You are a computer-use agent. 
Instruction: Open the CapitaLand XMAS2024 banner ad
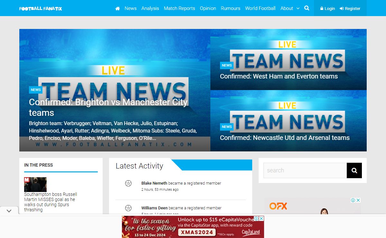193,227
